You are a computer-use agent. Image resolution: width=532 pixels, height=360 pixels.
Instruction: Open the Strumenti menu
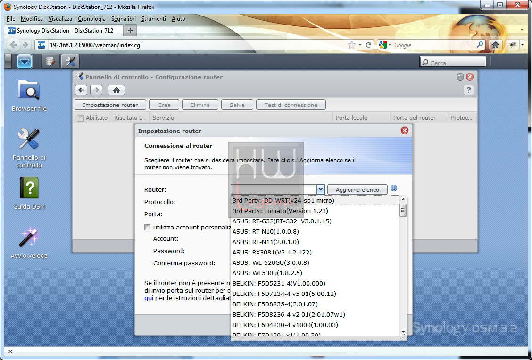pyautogui.click(x=154, y=19)
